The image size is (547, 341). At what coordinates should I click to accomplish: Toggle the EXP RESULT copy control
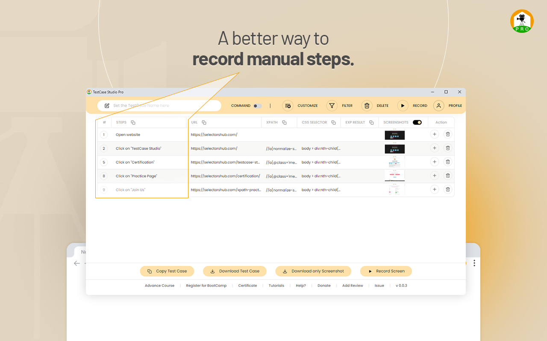point(371,122)
